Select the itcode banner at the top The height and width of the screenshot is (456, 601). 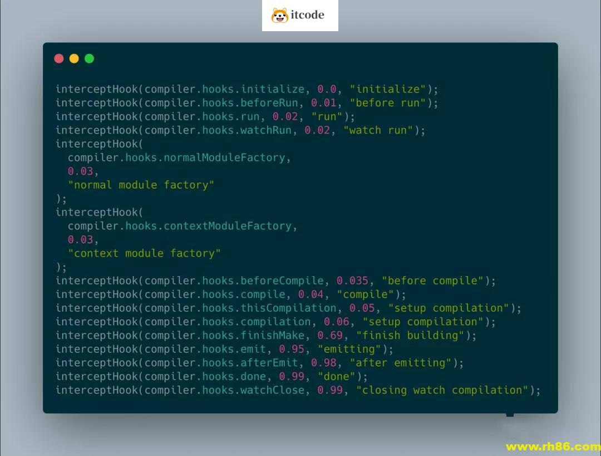point(300,16)
